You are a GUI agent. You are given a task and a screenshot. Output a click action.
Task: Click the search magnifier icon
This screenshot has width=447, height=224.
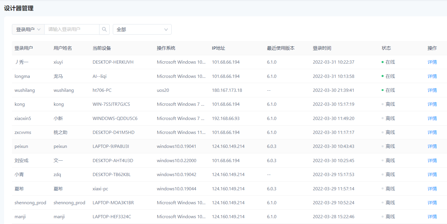(x=104, y=29)
